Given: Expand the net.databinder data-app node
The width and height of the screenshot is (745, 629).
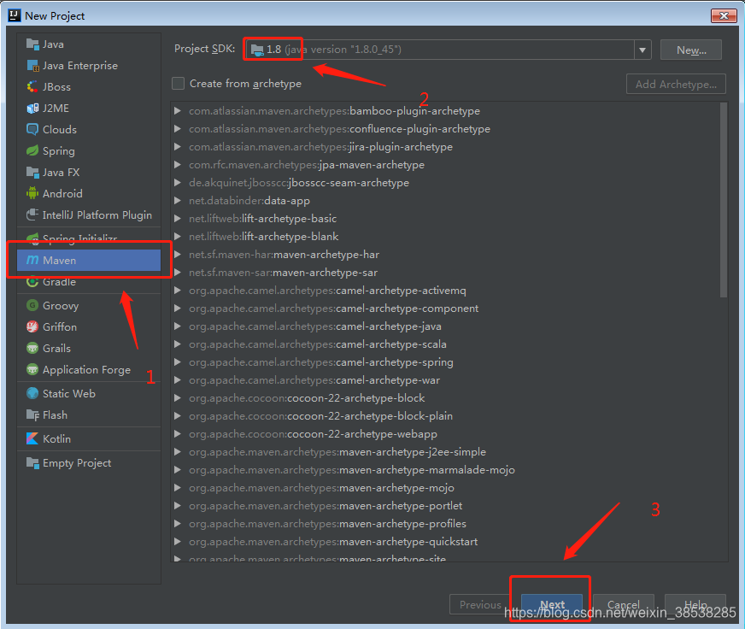Looking at the screenshot, I should click(178, 201).
